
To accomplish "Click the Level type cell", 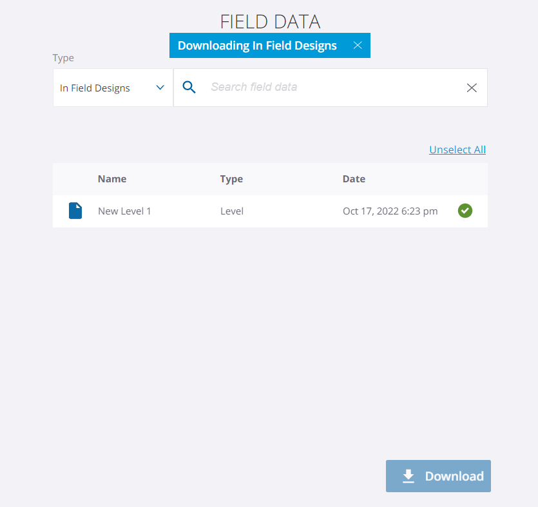I will [x=232, y=211].
